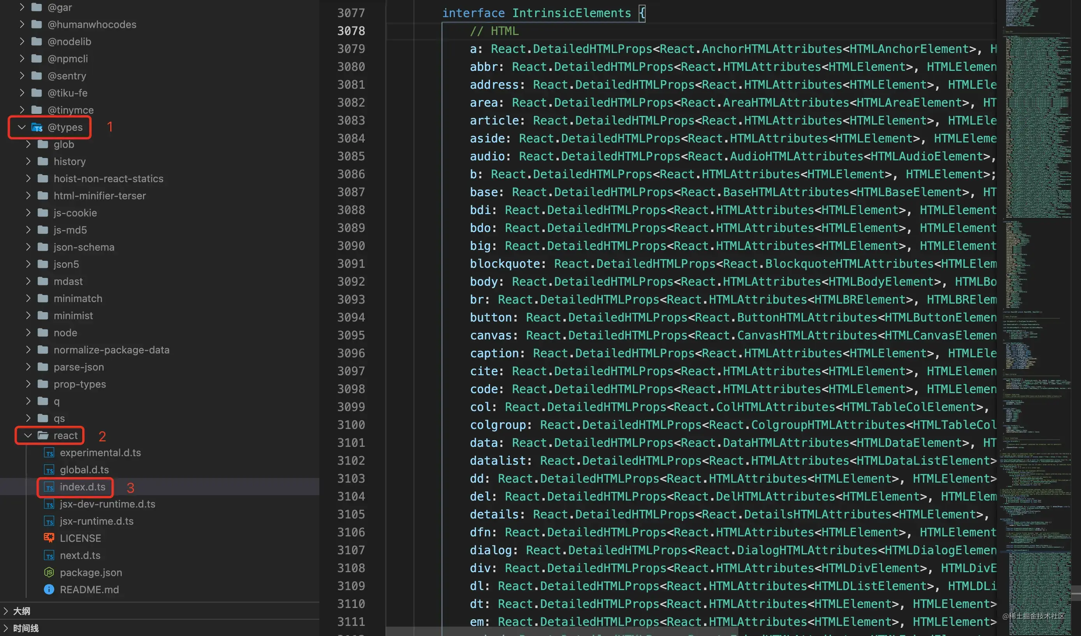Collapse the @types folder chevron

[21, 127]
